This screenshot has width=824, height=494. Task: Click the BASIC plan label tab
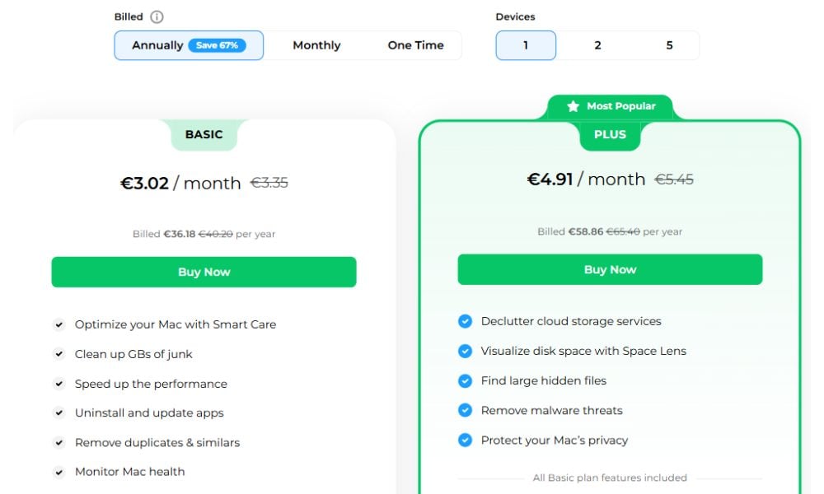tap(204, 134)
